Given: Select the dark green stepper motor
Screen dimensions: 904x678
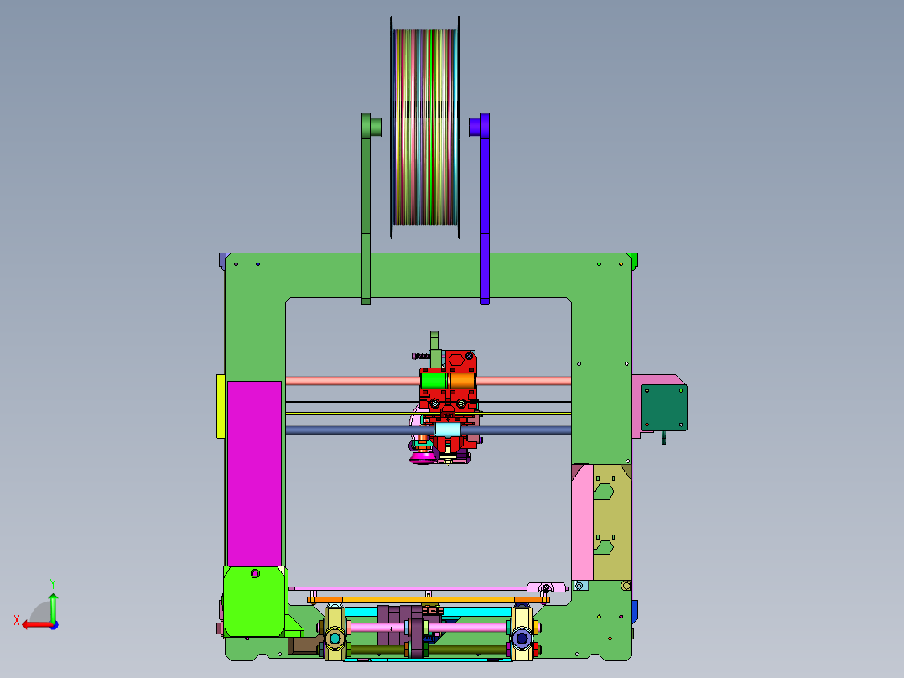Looking at the screenshot, I should (x=664, y=407).
